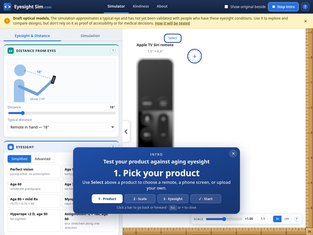
Task: Switch ruler units to inches
Action: pyautogui.click(x=277, y=219)
